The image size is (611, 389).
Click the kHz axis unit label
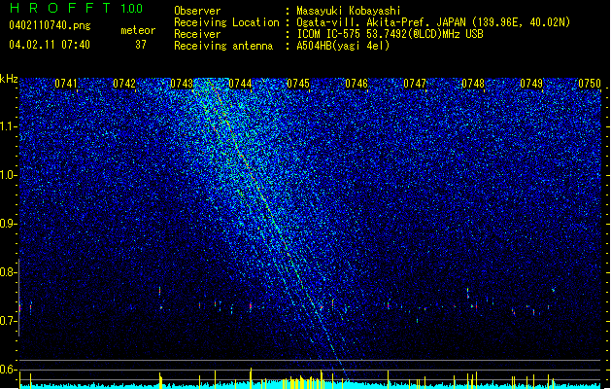tap(9, 79)
